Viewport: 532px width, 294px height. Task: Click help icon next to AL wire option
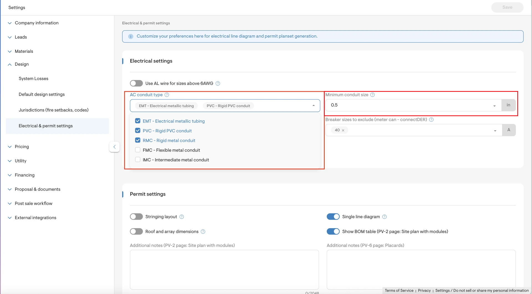(218, 84)
